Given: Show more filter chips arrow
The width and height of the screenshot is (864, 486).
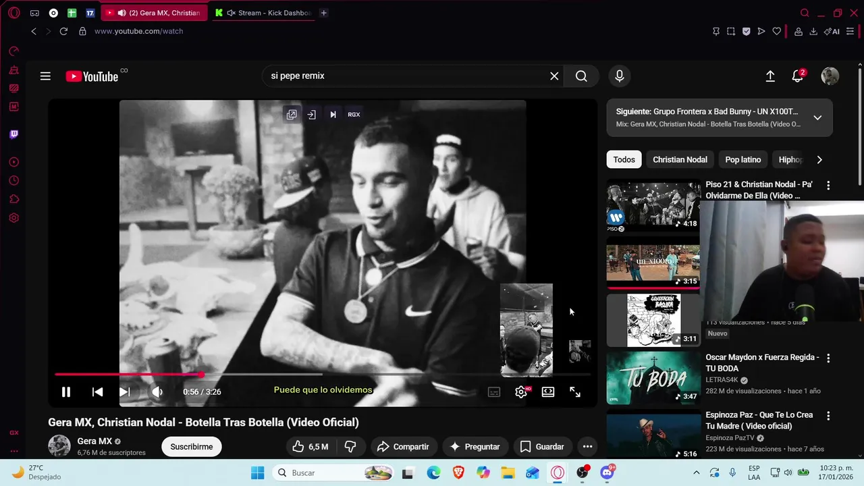Looking at the screenshot, I should click(x=819, y=160).
